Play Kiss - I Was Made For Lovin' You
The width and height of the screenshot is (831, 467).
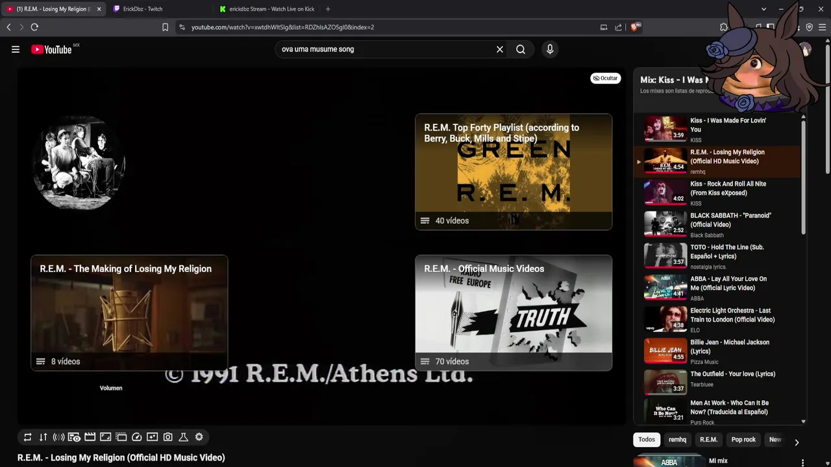click(717, 129)
